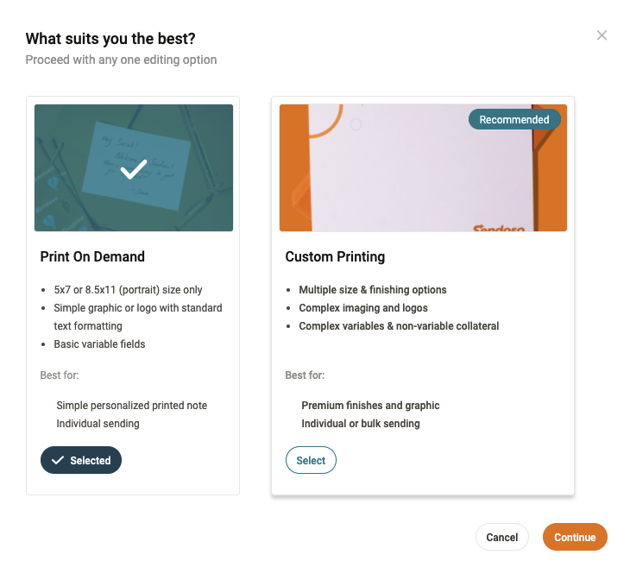
Task: Click the 'Premium finishes and graphic' text
Action: tap(370, 406)
